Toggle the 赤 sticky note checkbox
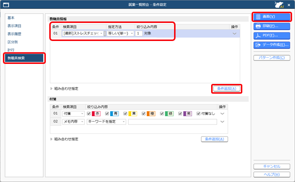Image resolution: width=295 pixels, height=182 pixels. [x=89, y=114]
